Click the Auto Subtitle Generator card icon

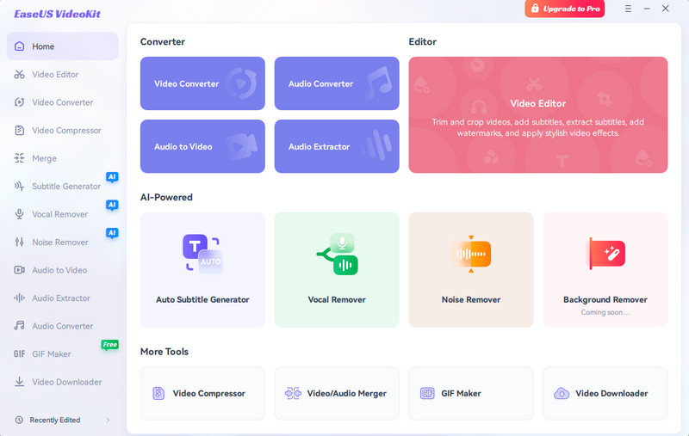[202, 254]
